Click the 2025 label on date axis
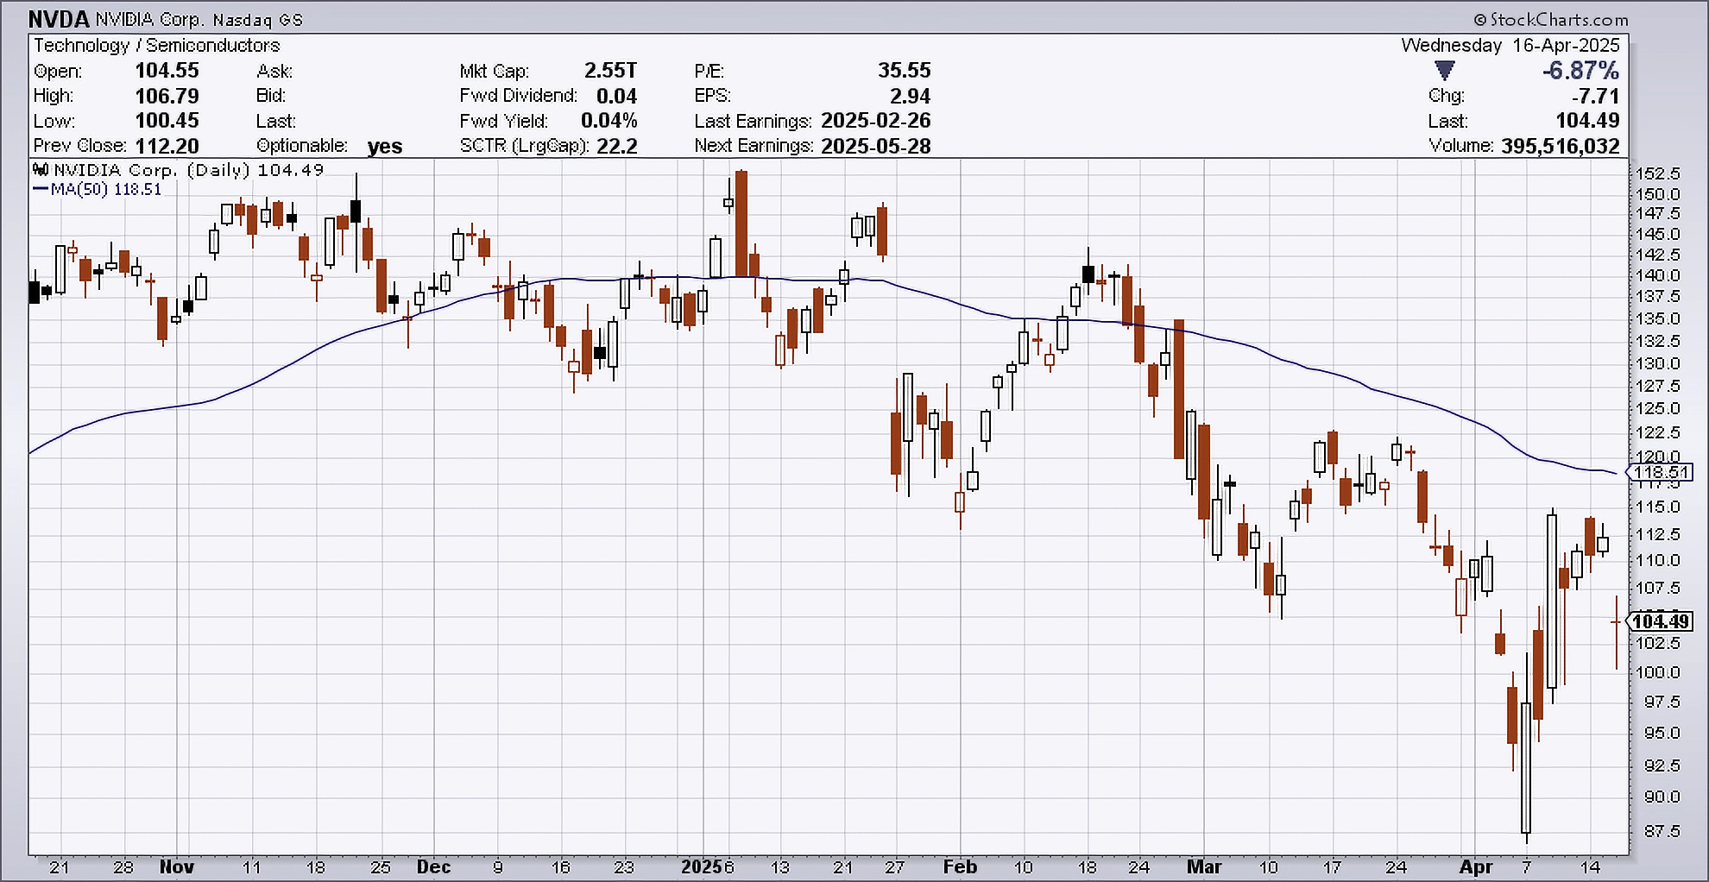The image size is (1709, 882). (701, 867)
